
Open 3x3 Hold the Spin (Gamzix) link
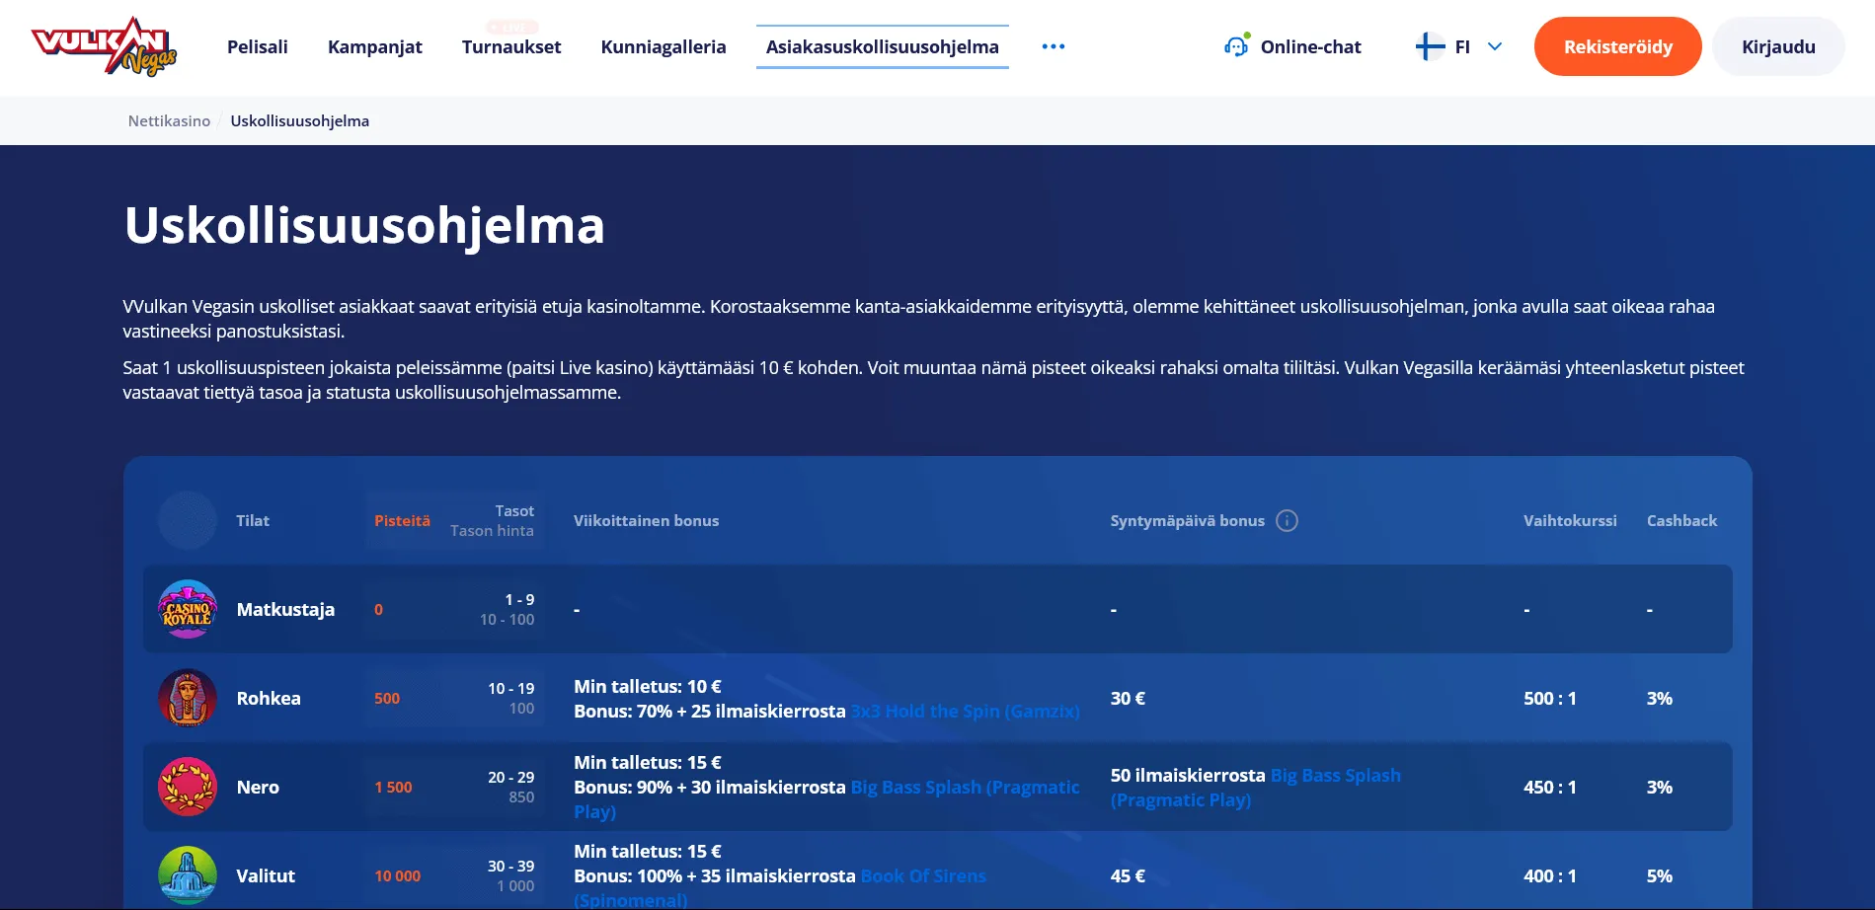pos(966,711)
